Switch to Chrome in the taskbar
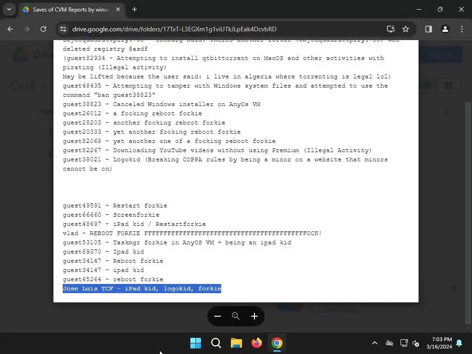This screenshot has height=354, width=472. 277,343
